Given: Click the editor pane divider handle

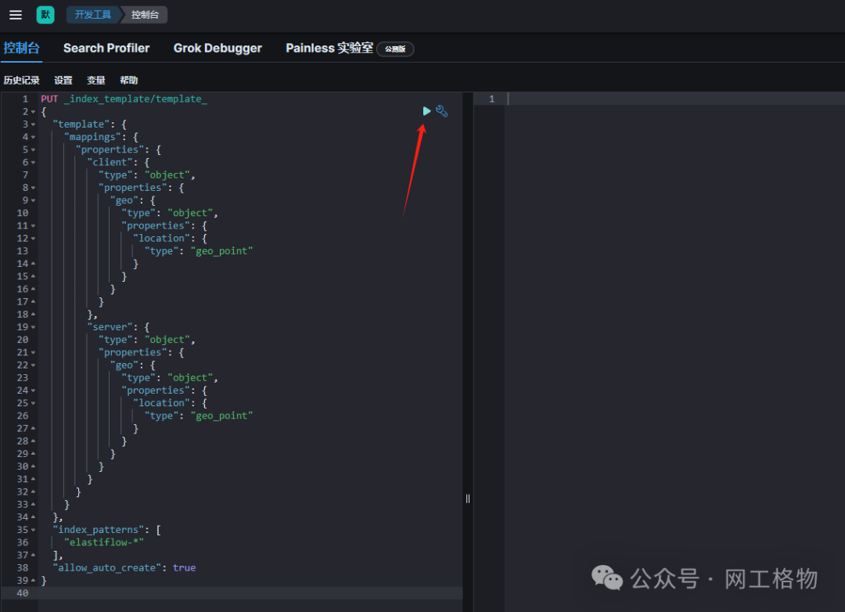Looking at the screenshot, I should pos(468,499).
